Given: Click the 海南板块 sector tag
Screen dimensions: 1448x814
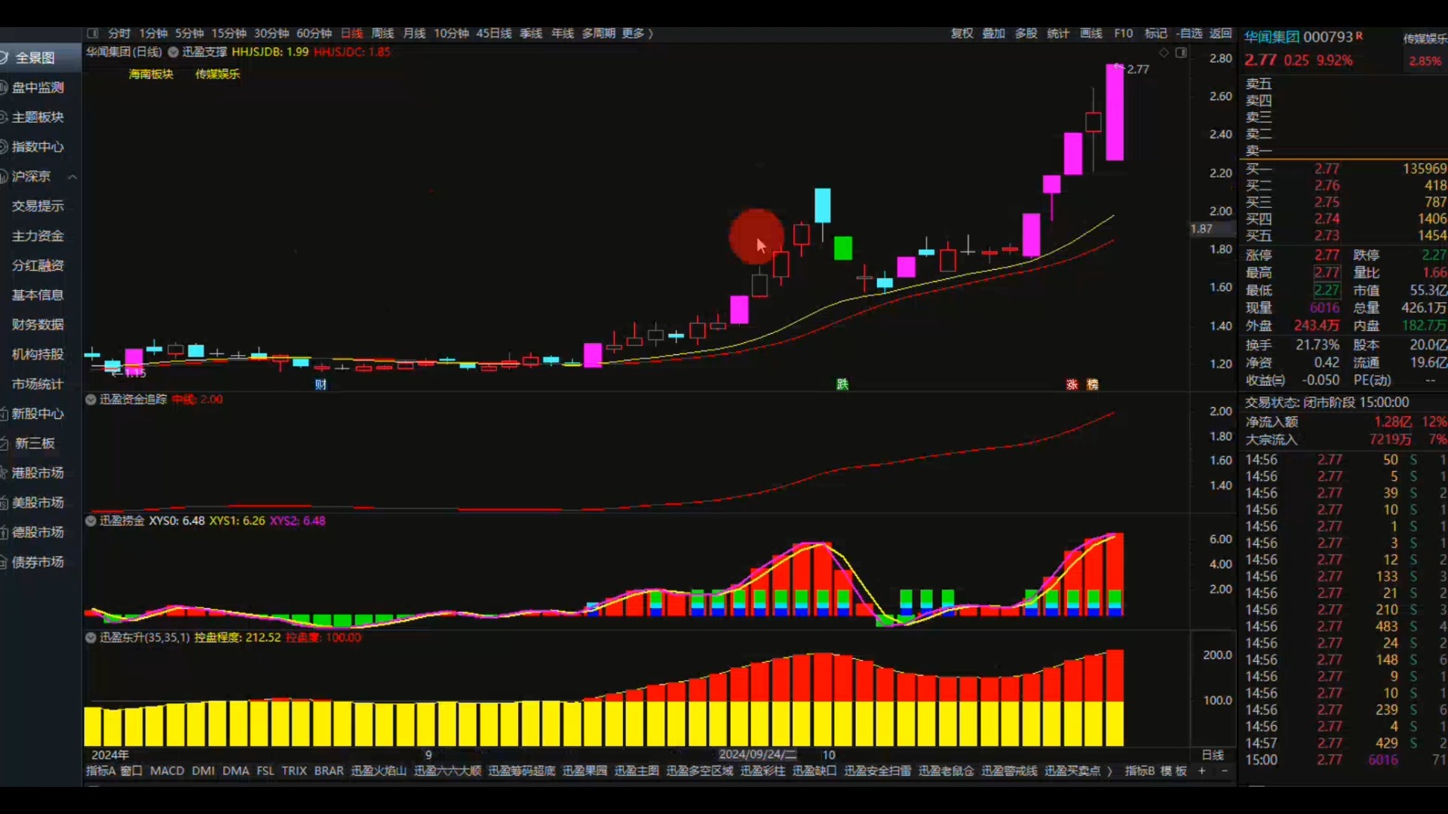Looking at the screenshot, I should [x=151, y=74].
